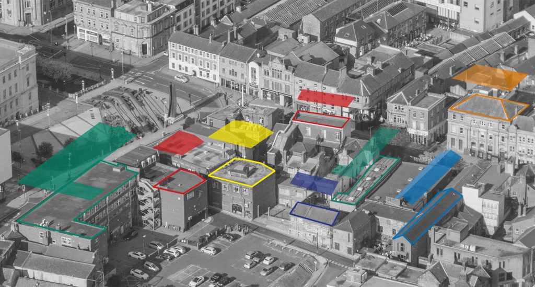Click the red overlay above the shopfronts
The width and height of the screenshot is (535, 287).
(x=325, y=98)
